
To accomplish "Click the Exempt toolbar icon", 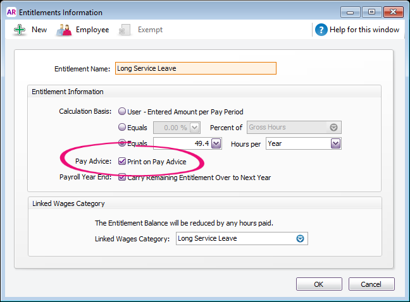I will click(125, 30).
